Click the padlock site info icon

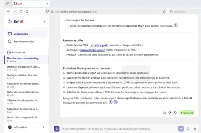pyautogui.click(x=52, y=11)
